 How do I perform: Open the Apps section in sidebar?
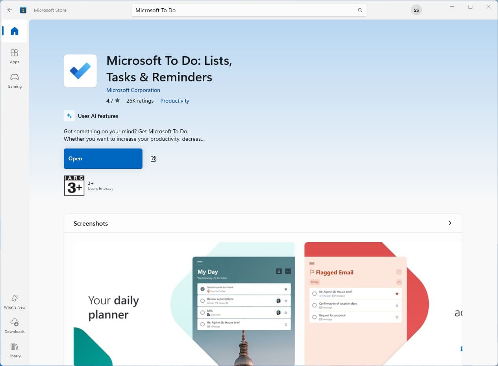tap(15, 56)
